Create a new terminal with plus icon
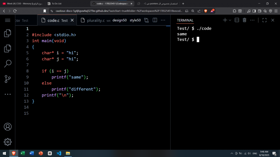This screenshot has height=157, width=280. (x=225, y=20)
